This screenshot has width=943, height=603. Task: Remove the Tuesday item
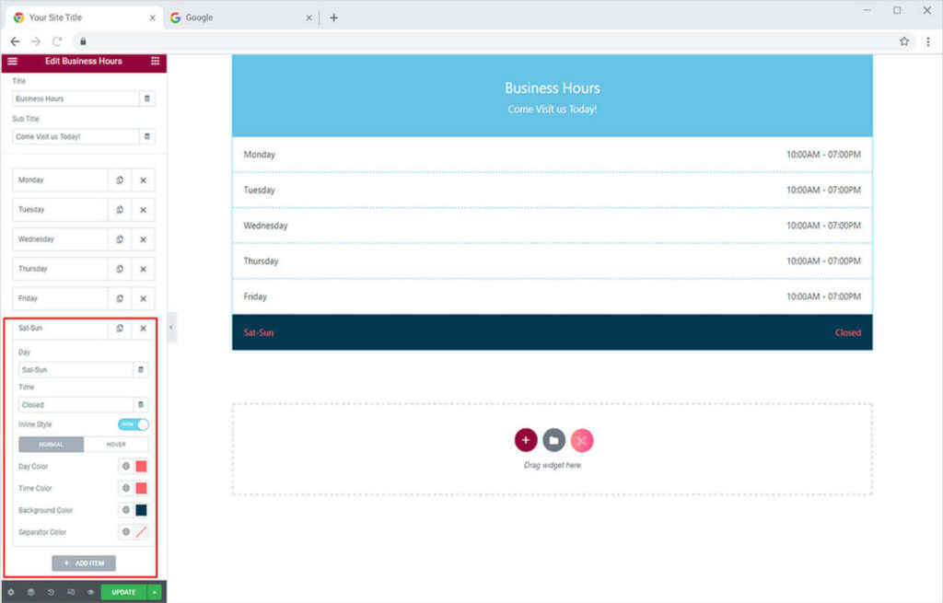143,210
